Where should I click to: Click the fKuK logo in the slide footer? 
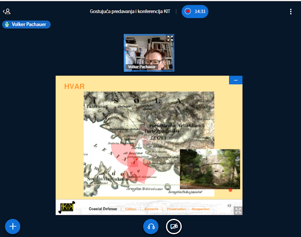point(67,207)
